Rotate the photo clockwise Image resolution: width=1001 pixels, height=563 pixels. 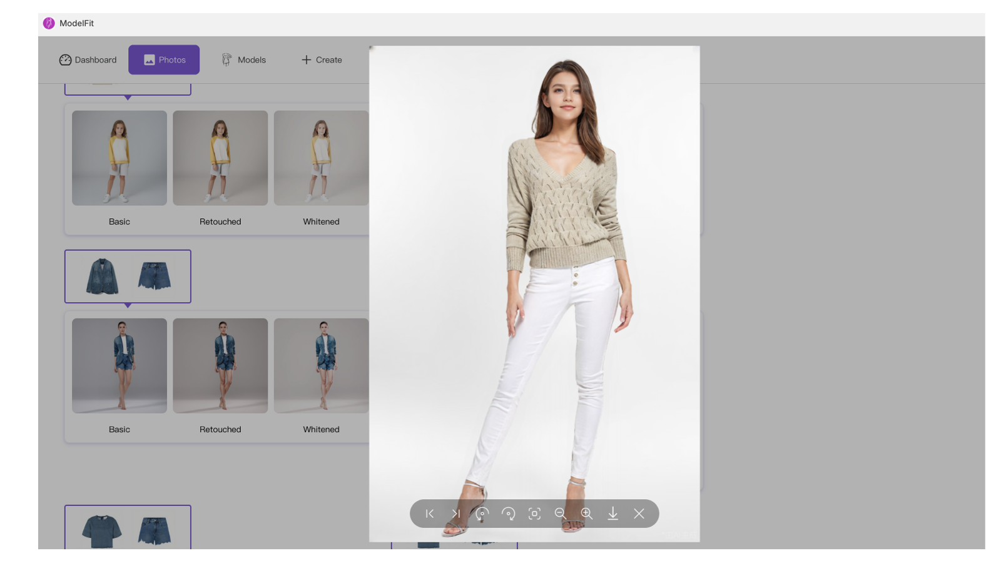pos(509,514)
